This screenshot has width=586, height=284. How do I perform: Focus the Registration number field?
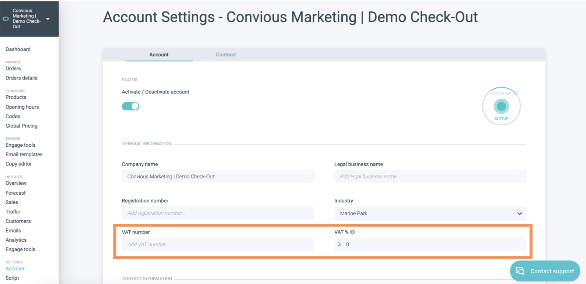pyautogui.click(x=218, y=213)
